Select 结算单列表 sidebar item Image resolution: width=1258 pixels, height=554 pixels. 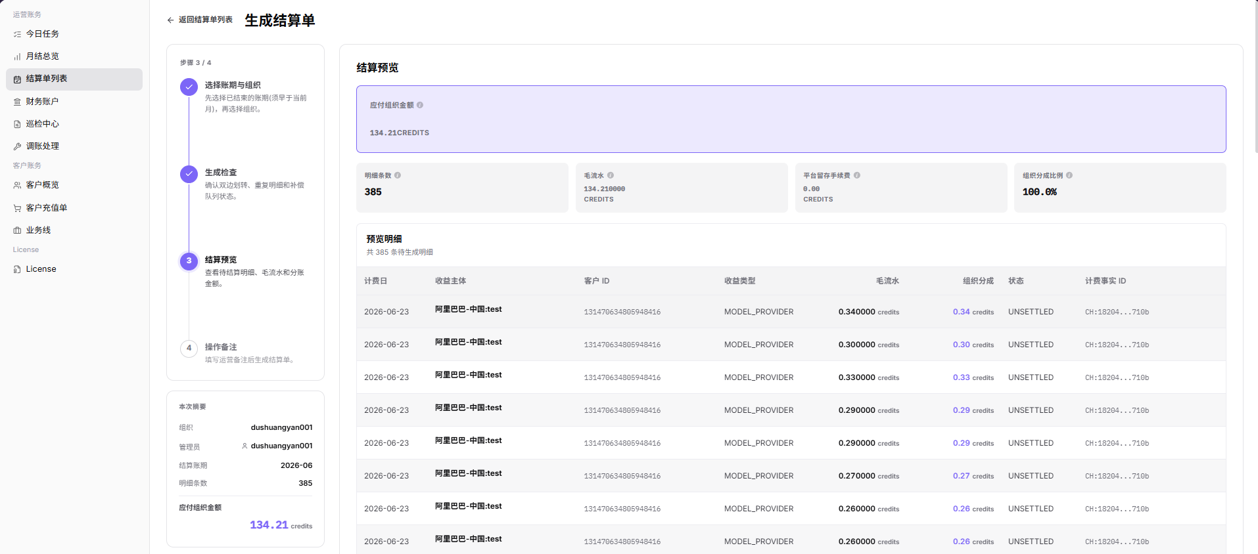[x=74, y=79]
